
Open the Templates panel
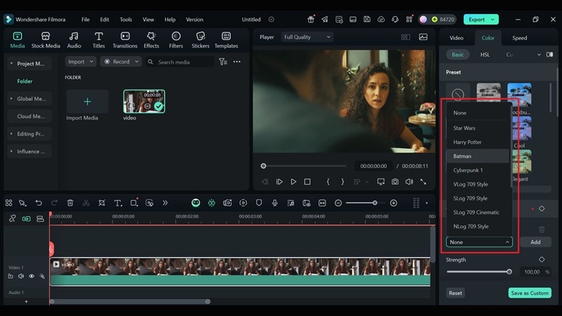[226, 40]
